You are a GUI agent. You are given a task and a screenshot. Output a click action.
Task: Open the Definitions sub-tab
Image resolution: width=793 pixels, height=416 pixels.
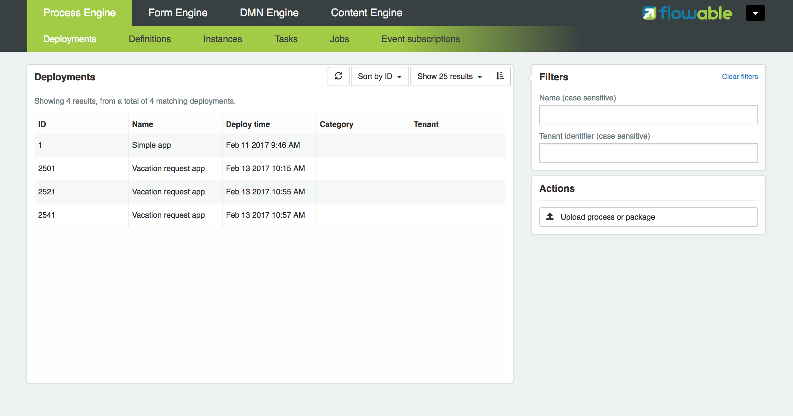[x=150, y=39]
